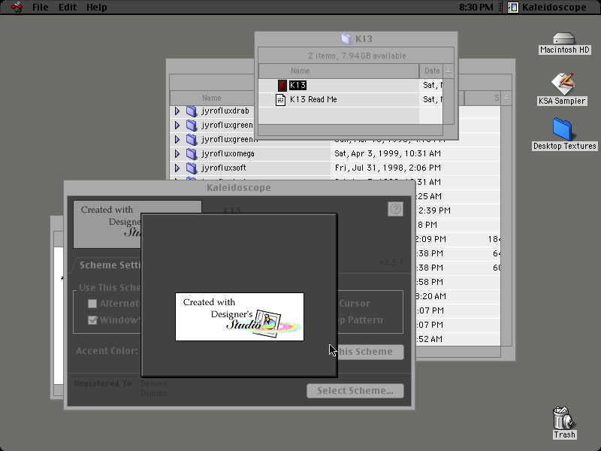Click the 8:30 PM menu bar clock

tap(476, 8)
